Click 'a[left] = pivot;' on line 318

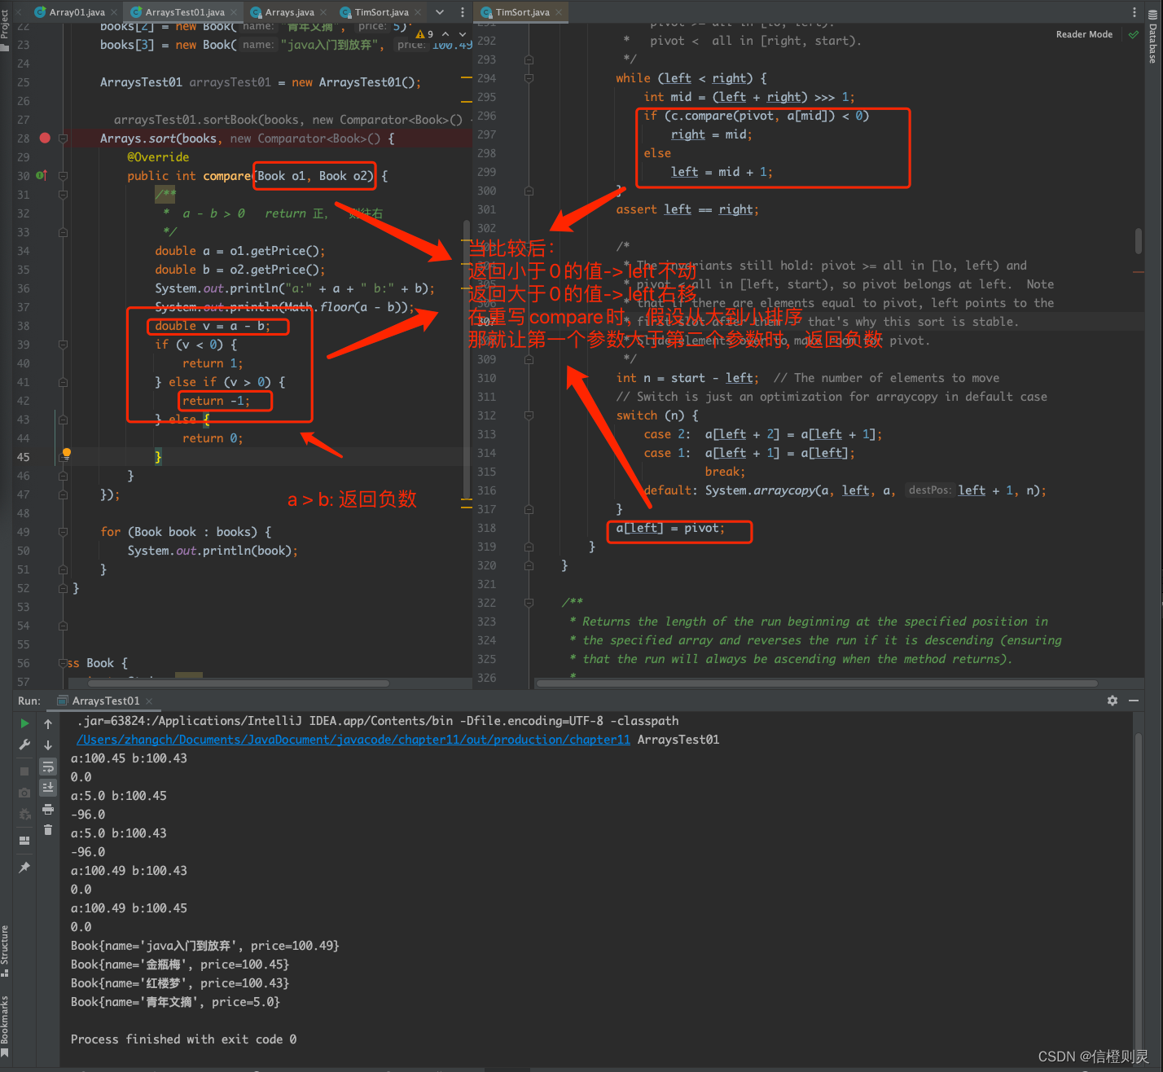[669, 528]
